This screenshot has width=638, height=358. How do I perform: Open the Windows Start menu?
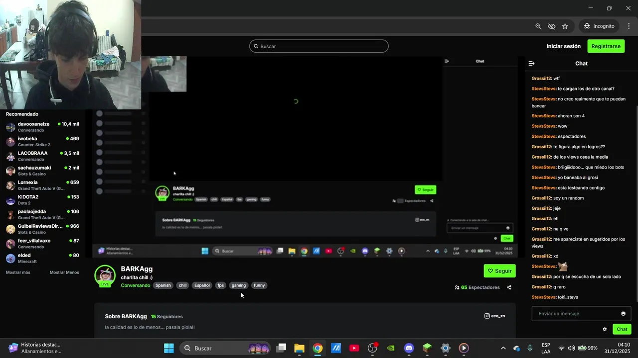[x=169, y=348]
